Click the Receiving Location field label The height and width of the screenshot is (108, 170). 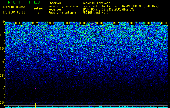coord(63,6)
